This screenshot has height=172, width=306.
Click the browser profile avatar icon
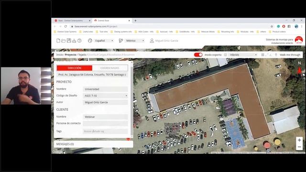tap(296, 26)
